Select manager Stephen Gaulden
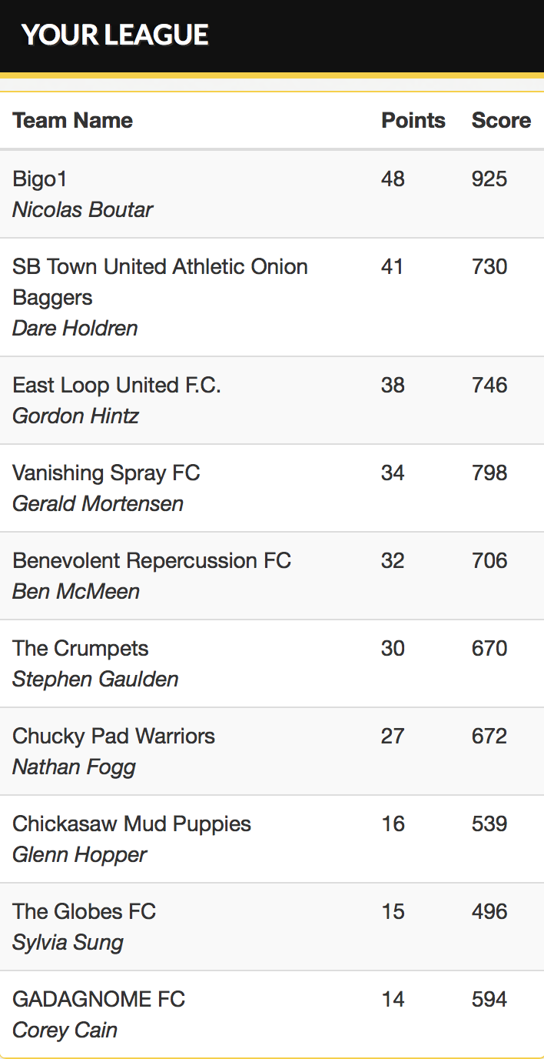 pos(95,679)
